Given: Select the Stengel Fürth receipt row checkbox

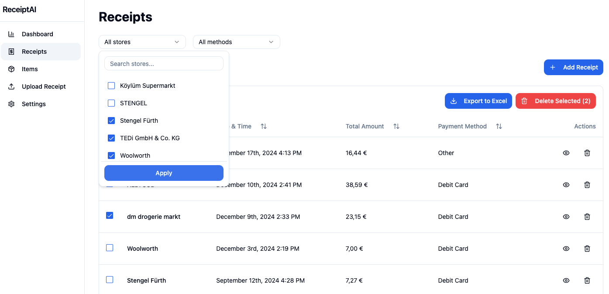Looking at the screenshot, I should [x=110, y=279].
